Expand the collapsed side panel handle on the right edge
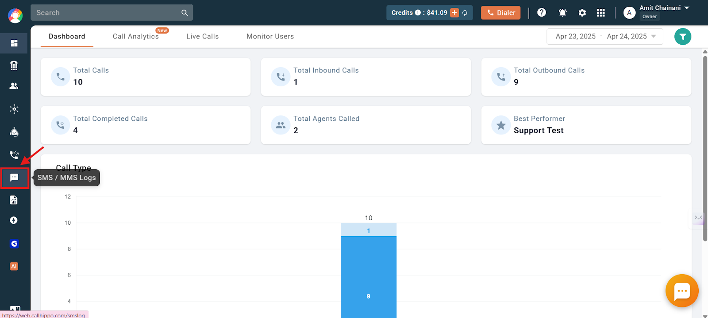 click(699, 218)
